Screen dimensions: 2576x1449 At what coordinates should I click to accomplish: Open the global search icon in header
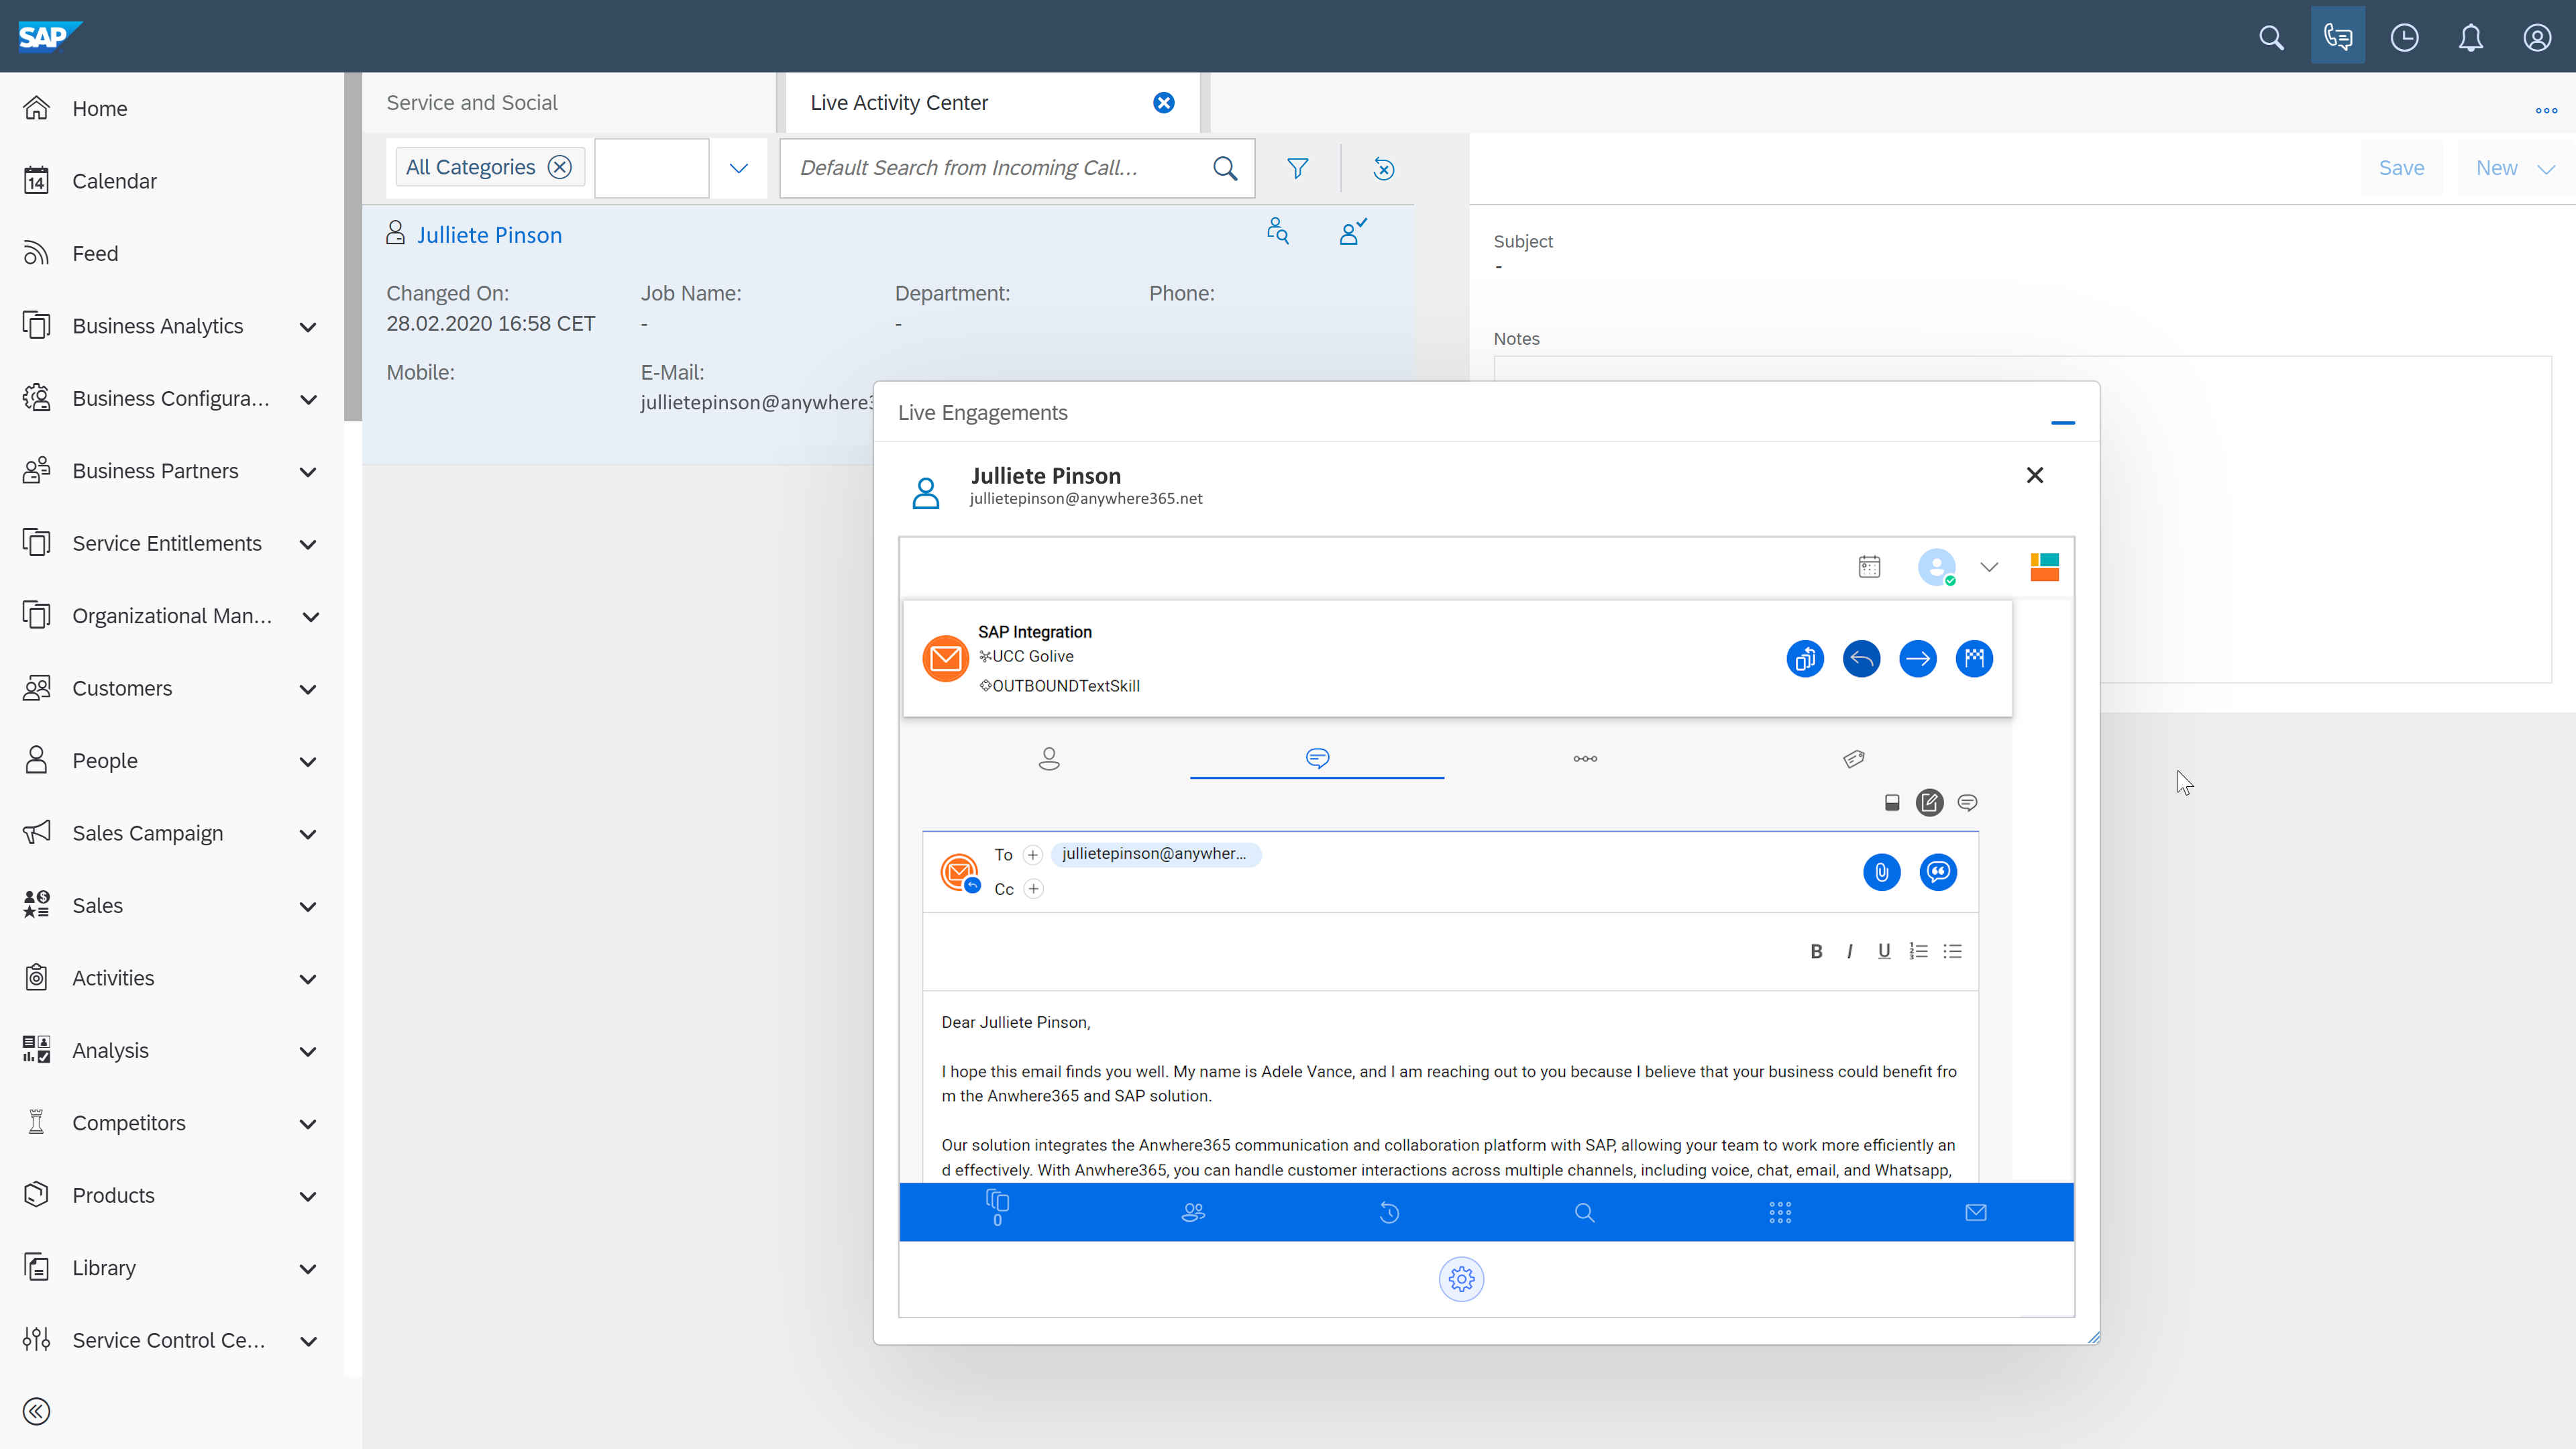[2271, 38]
